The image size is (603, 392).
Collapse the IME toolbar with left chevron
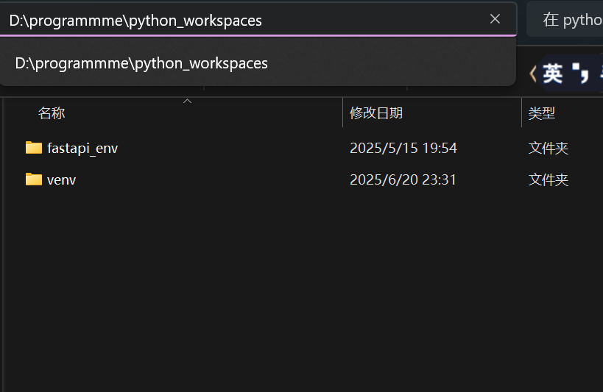[x=533, y=74]
